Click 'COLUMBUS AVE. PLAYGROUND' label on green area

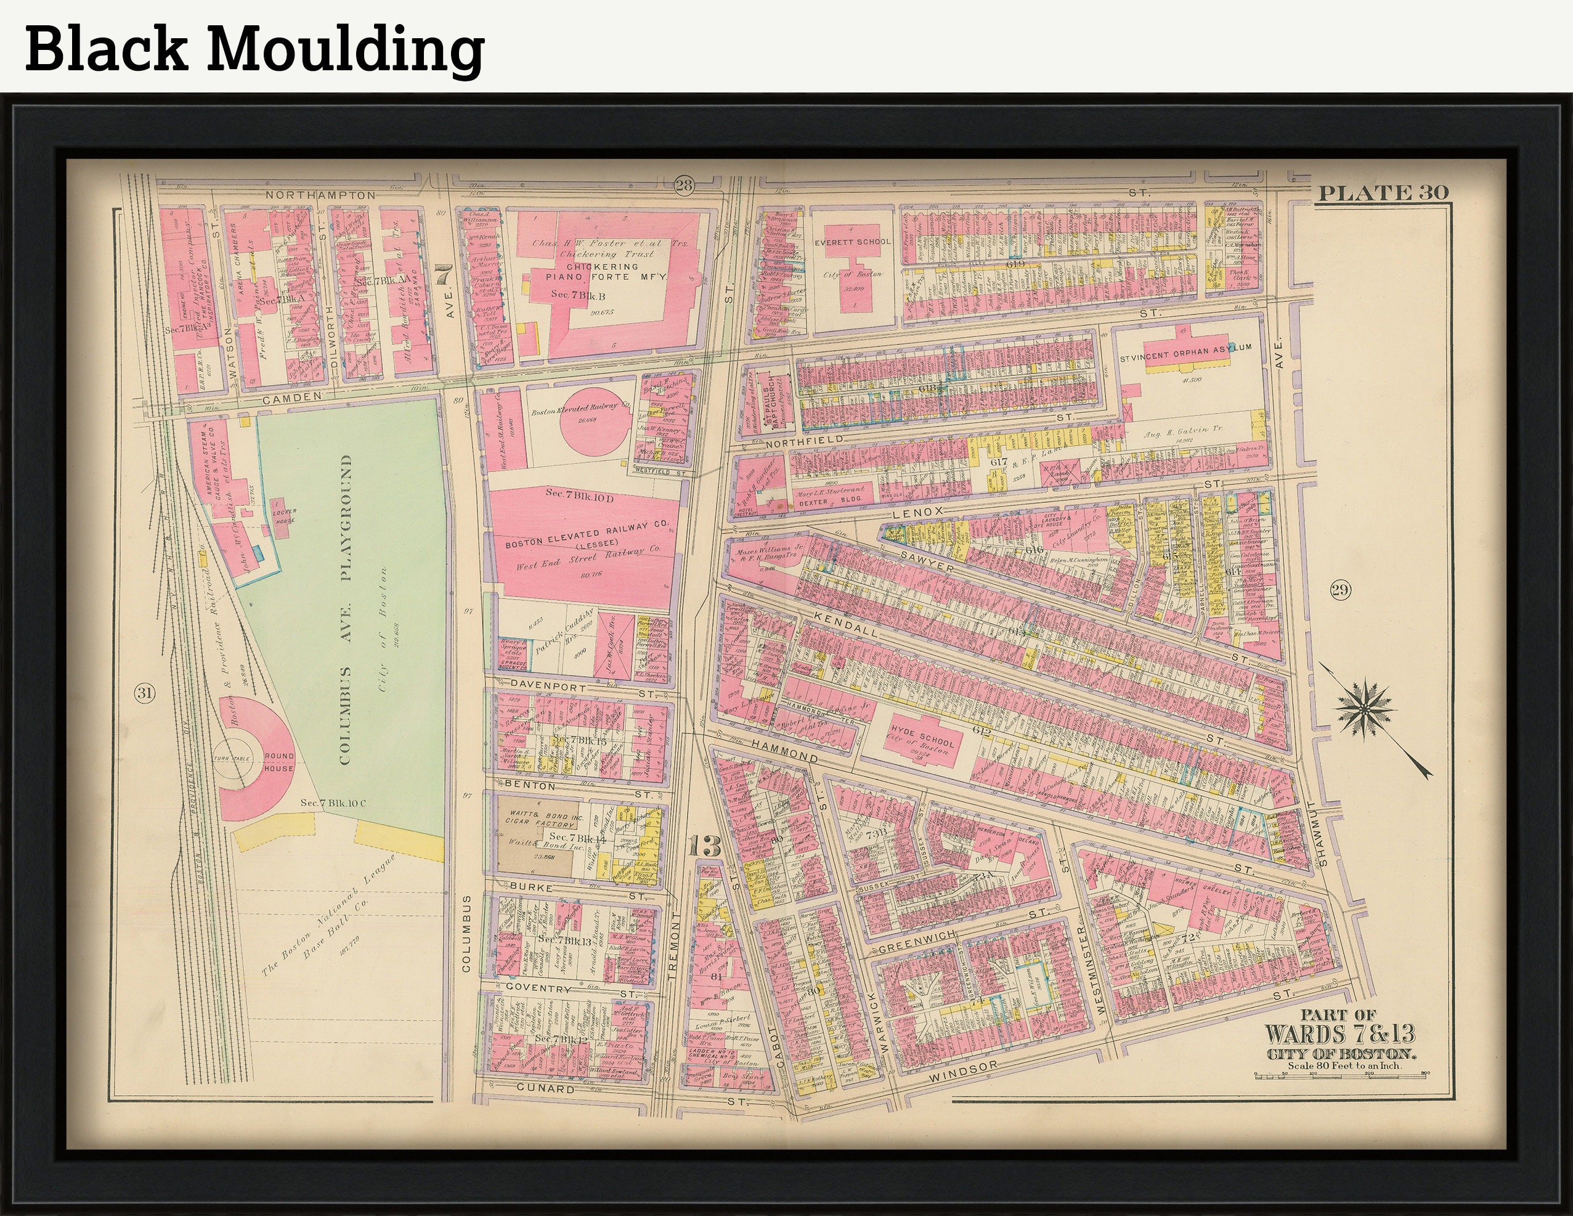pyautogui.click(x=345, y=610)
